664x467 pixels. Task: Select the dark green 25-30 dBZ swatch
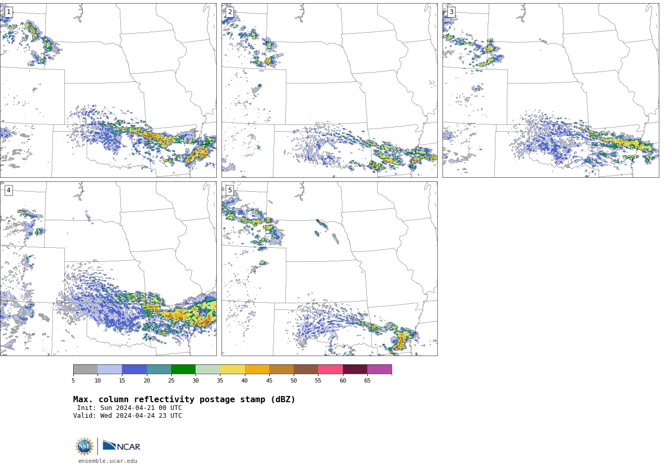click(x=183, y=369)
